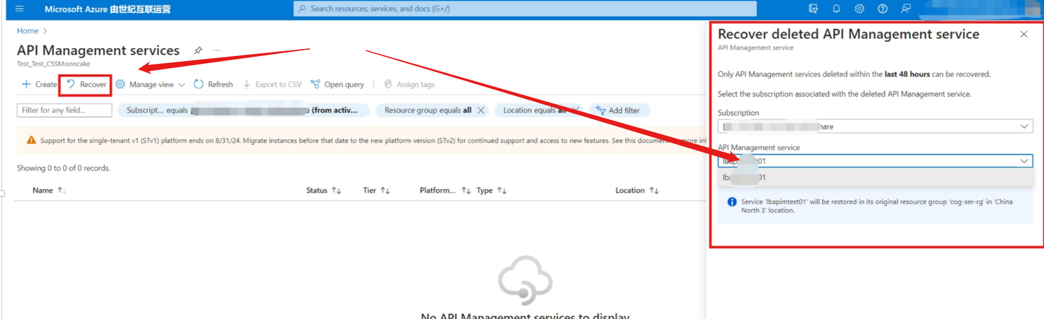Refresh the services list

point(214,84)
